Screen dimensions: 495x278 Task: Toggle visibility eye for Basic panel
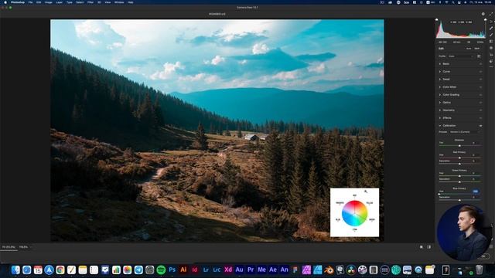coord(480,64)
